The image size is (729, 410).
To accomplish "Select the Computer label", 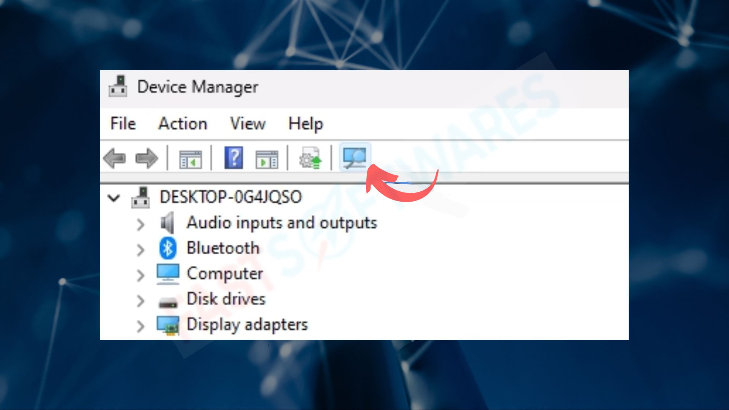I will tap(225, 274).
